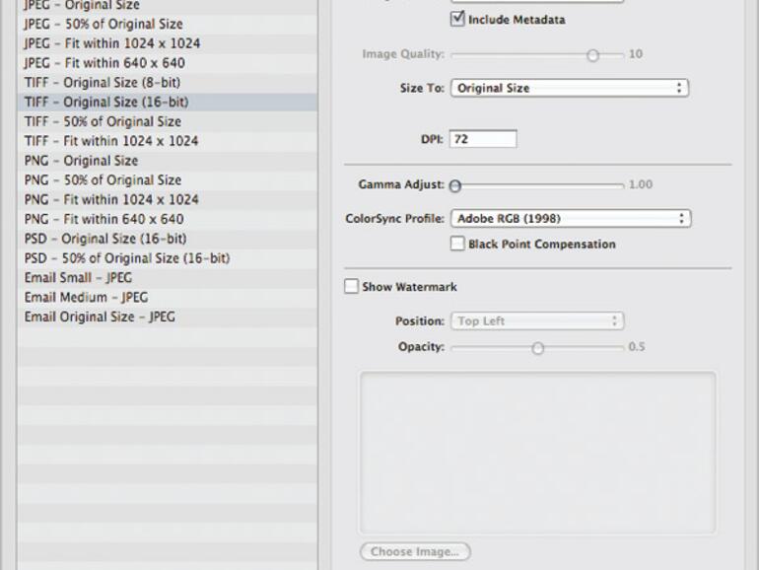The image size is (759, 570).
Task: Click the Choose Image button
Action: tap(415, 551)
